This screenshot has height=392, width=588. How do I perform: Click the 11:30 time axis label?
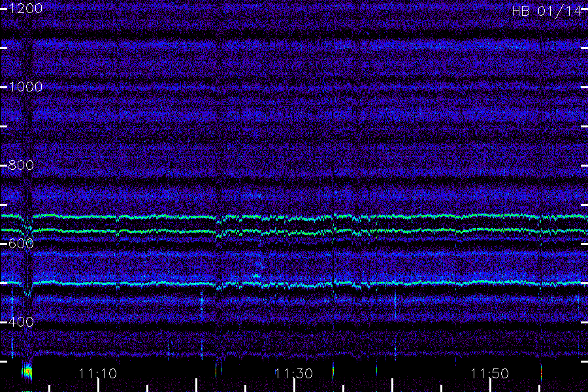coord(293,374)
